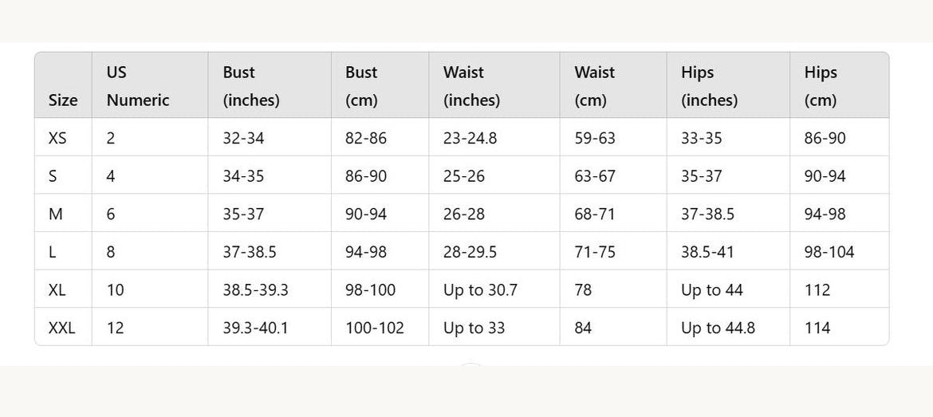The width and height of the screenshot is (933, 417).
Task: Select the Bust (inches) column header
Action: pyautogui.click(x=251, y=86)
